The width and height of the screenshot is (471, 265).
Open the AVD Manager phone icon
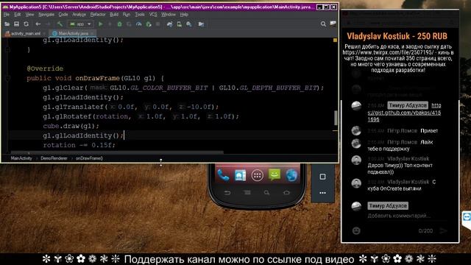[180, 24]
